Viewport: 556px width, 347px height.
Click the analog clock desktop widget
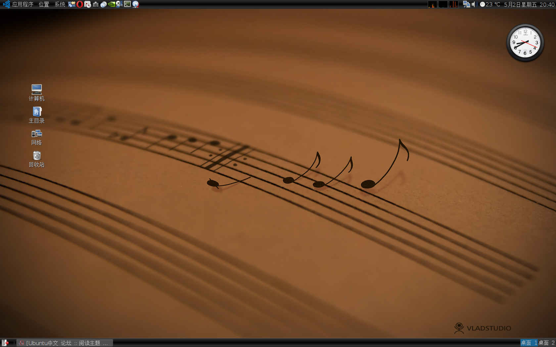[x=525, y=43]
